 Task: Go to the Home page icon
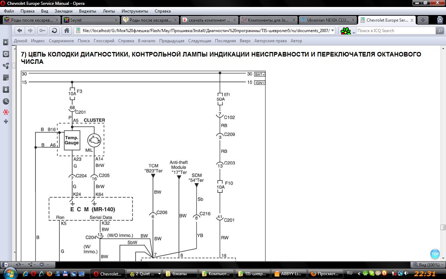66,31
